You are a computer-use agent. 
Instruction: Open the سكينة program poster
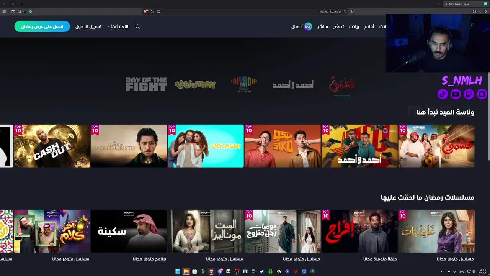click(x=129, y=231)
